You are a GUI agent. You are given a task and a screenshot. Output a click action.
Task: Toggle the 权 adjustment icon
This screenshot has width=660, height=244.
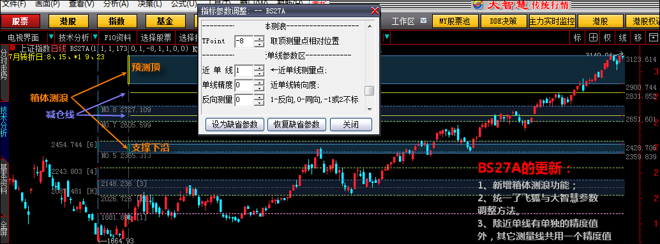pyautogui.click(x=608, y=38)
